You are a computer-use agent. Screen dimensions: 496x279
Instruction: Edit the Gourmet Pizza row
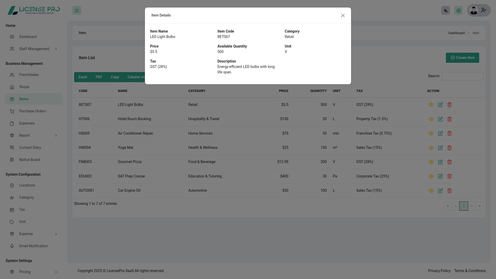440,162
